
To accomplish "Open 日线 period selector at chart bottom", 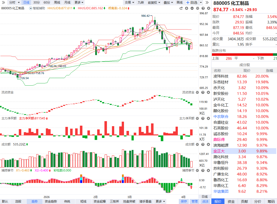I will (205, 197).
